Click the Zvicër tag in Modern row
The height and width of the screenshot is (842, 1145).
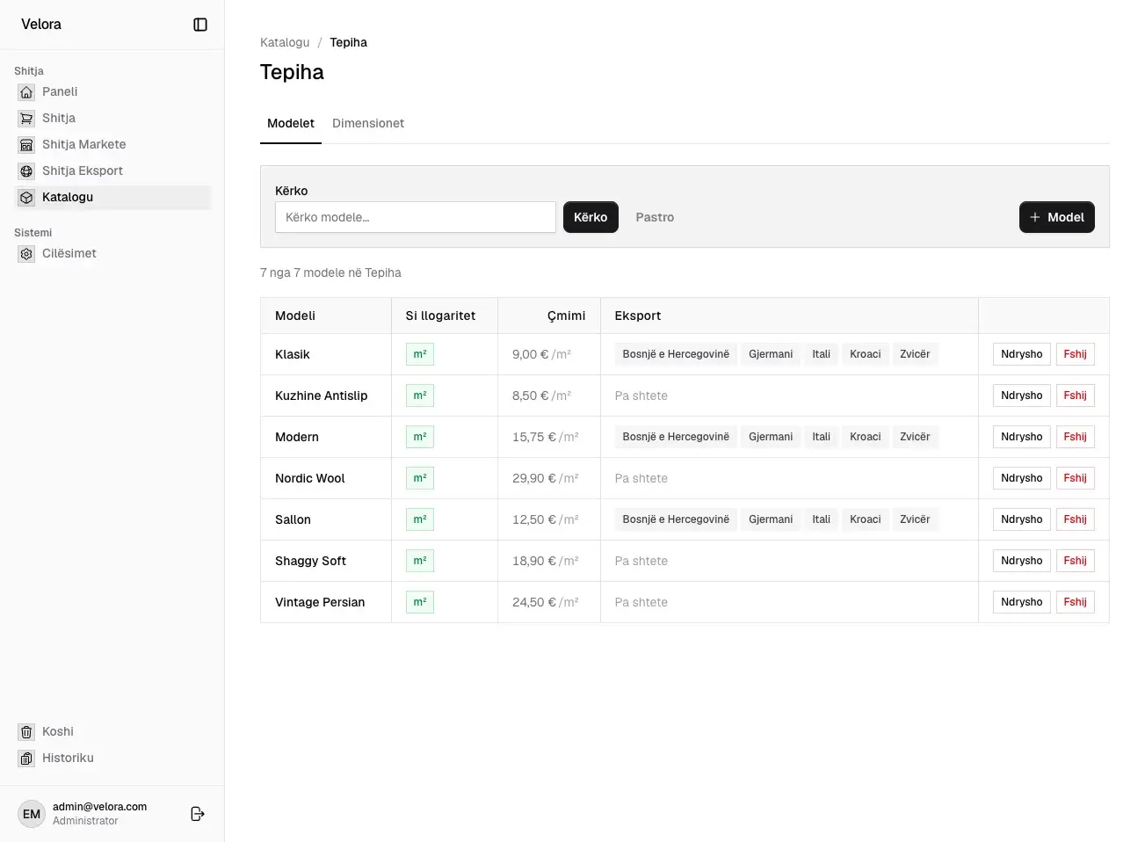pos(915,437)
